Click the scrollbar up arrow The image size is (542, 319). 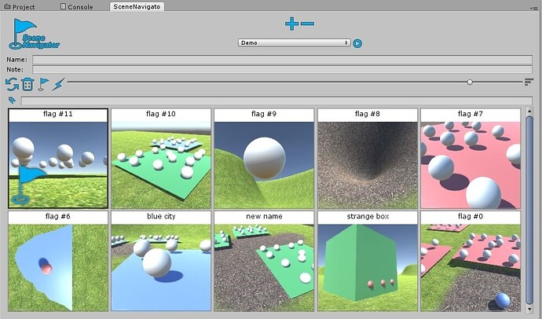529,112
